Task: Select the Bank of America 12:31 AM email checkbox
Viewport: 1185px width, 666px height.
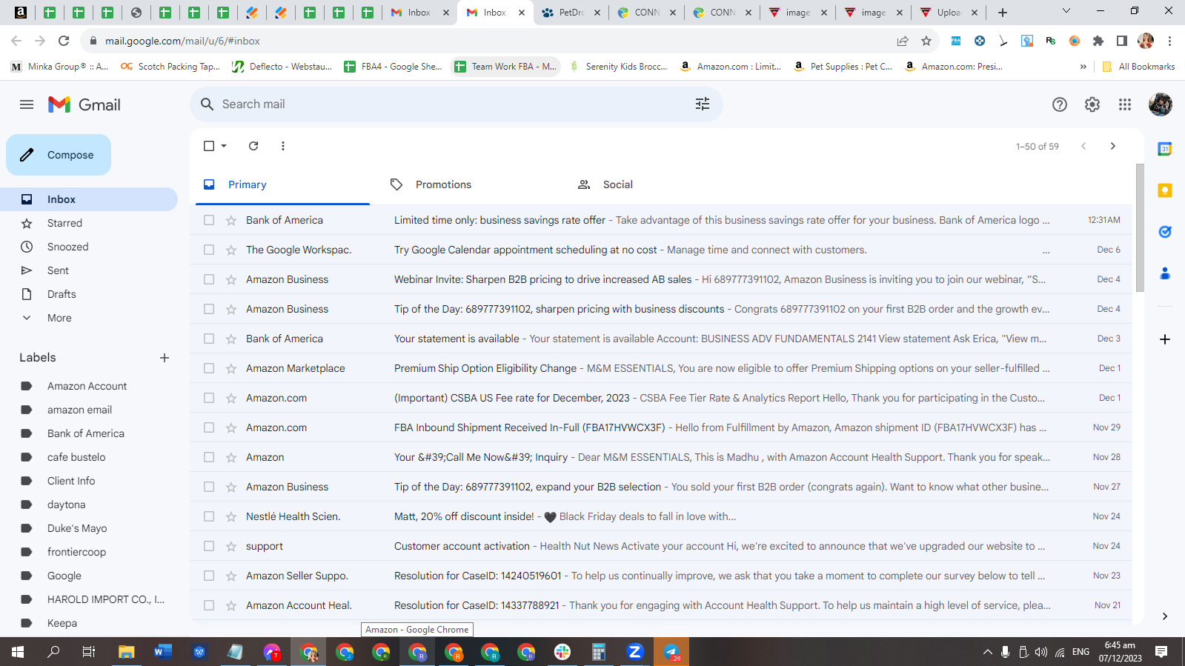Action: click(x=209, y=220)
